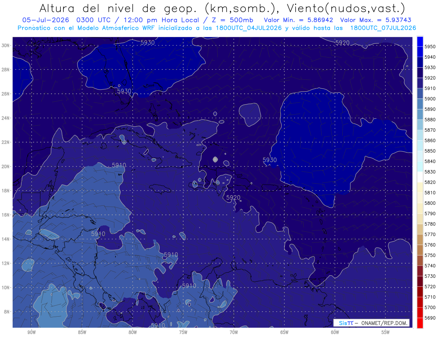Image resolution: width=437 pixels, height=337 pixels.
Task: Click the "0300 UTC" time text
Action: [93, 20]
